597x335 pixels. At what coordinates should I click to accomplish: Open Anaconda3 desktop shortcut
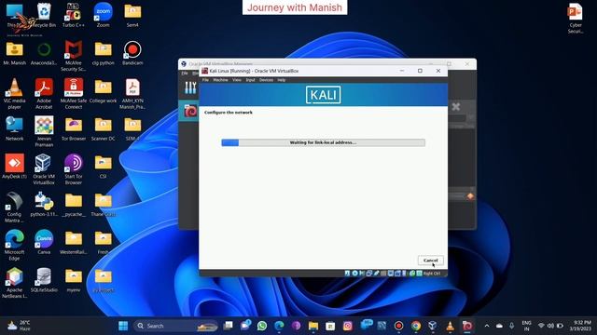[x=44, y=53]
